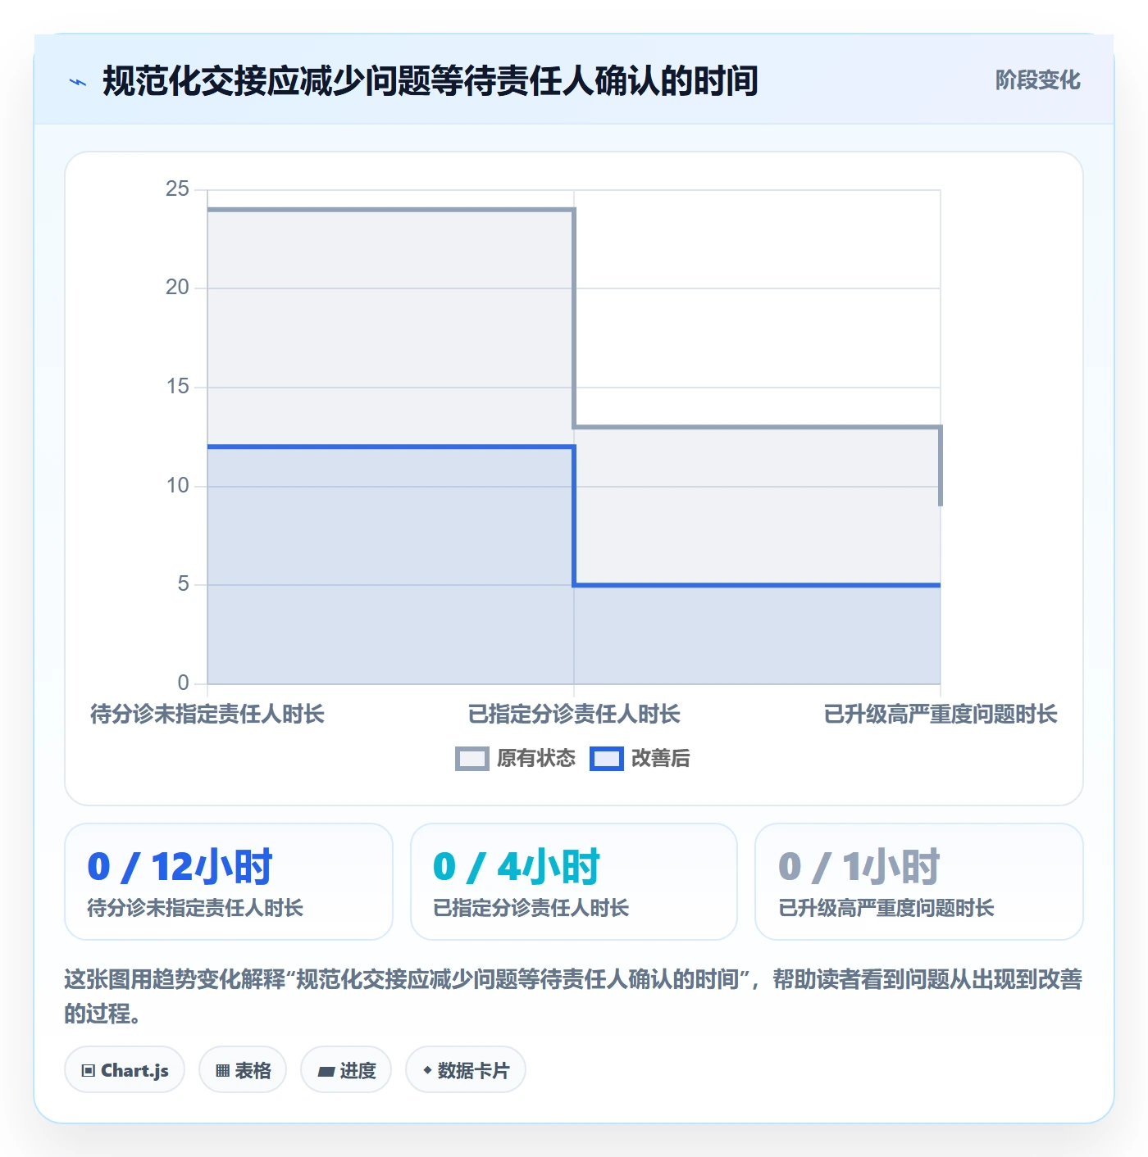Screen dimensions: 1148x1157
Task: Click the x-axis label 已升级高严重度问题时长
Action: 941,715
